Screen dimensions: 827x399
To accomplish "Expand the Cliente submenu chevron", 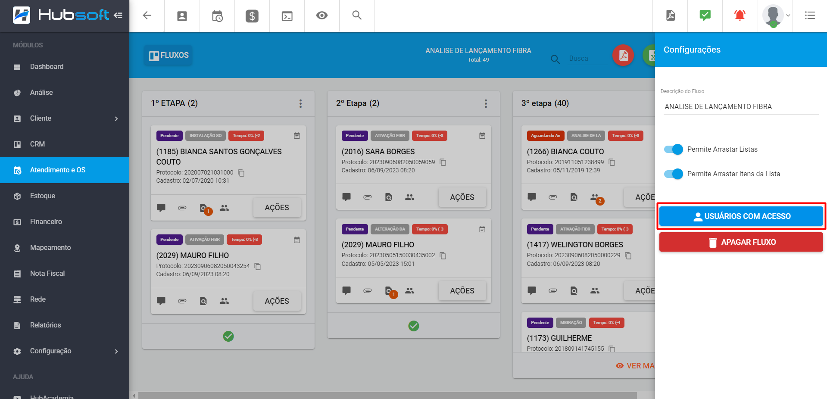I will 116,118.
